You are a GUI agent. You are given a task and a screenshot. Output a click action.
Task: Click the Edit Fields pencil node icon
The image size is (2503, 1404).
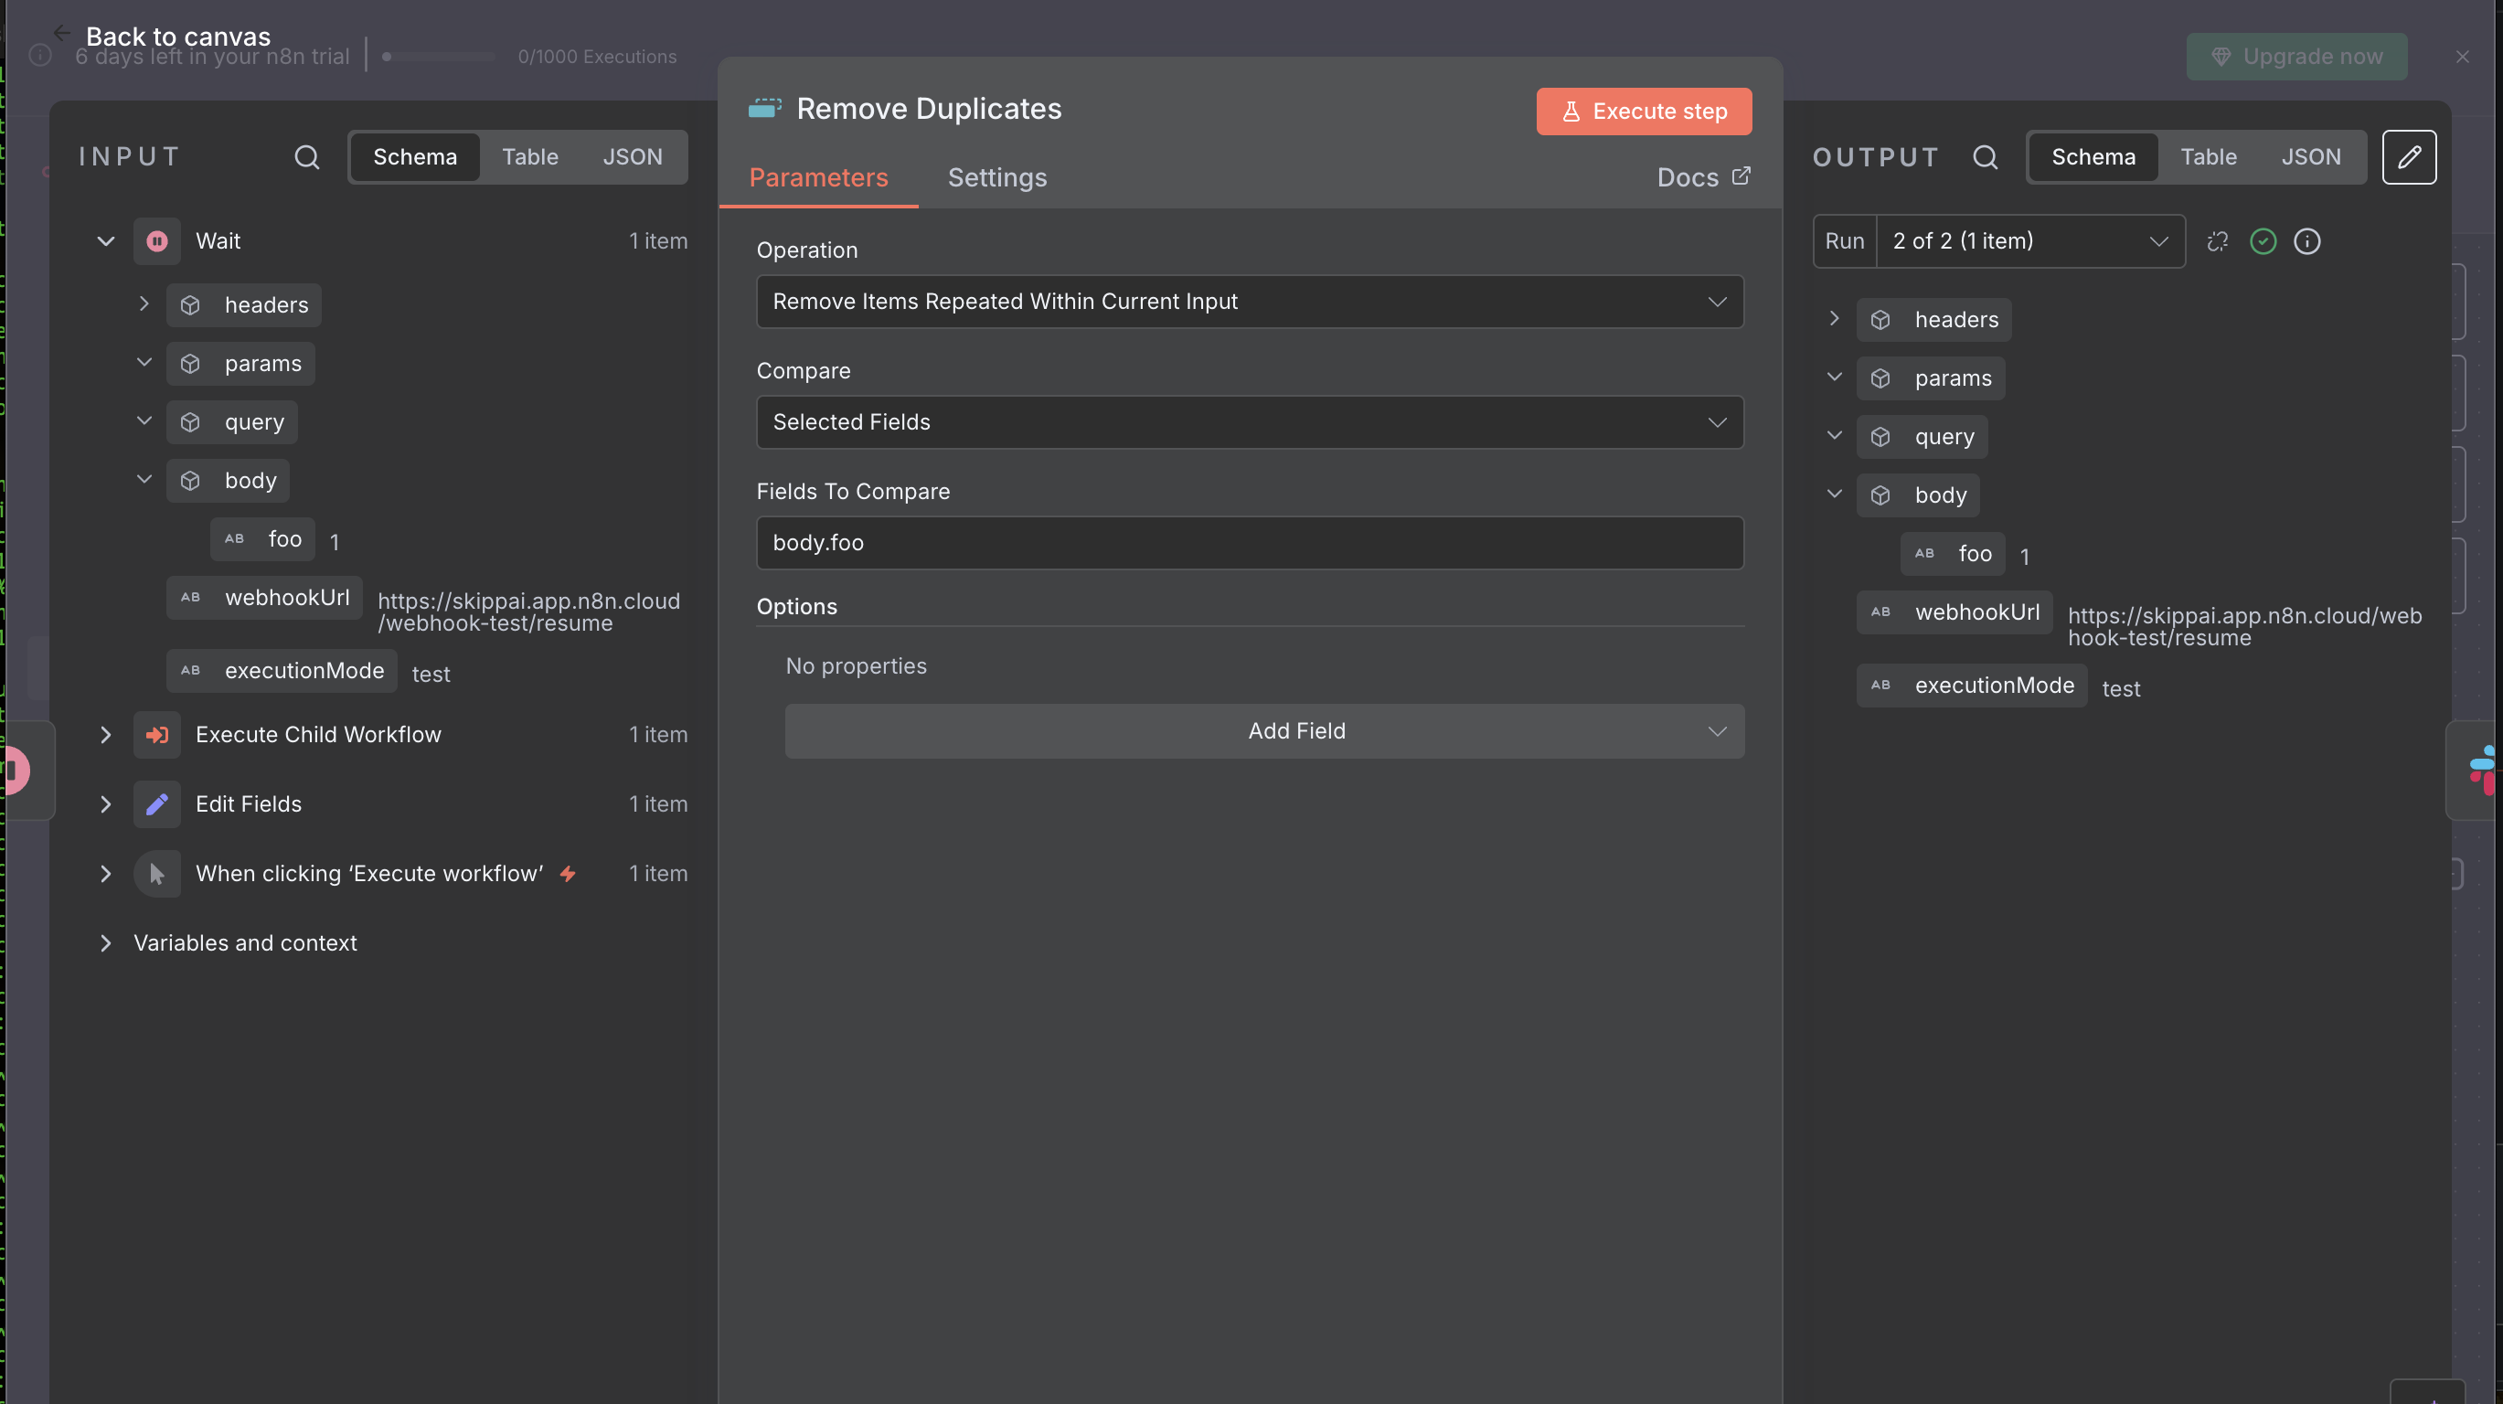tap(156, 804)
